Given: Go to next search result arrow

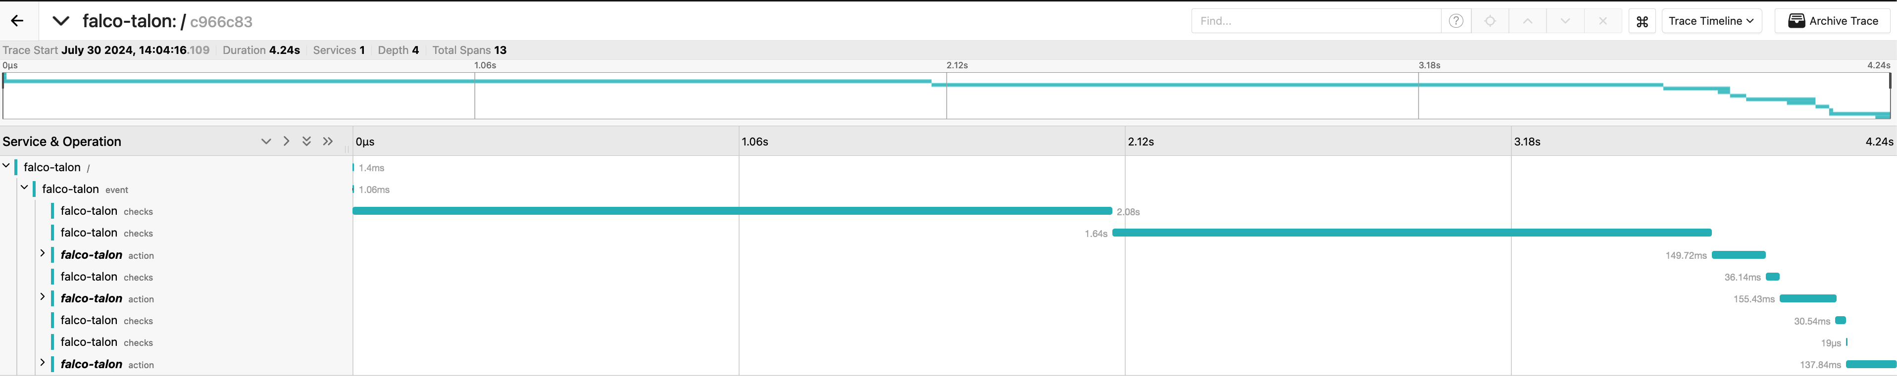Looking at the screenshot, I should 1565,21.
